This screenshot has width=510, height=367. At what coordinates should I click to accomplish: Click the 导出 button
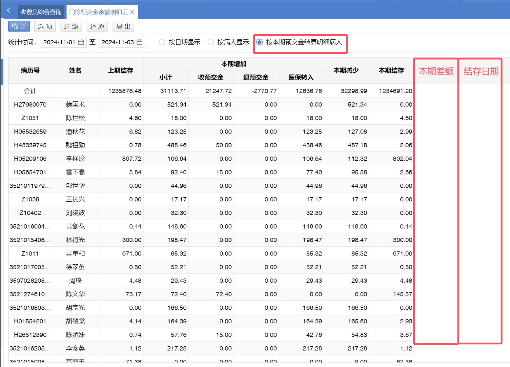123,26
